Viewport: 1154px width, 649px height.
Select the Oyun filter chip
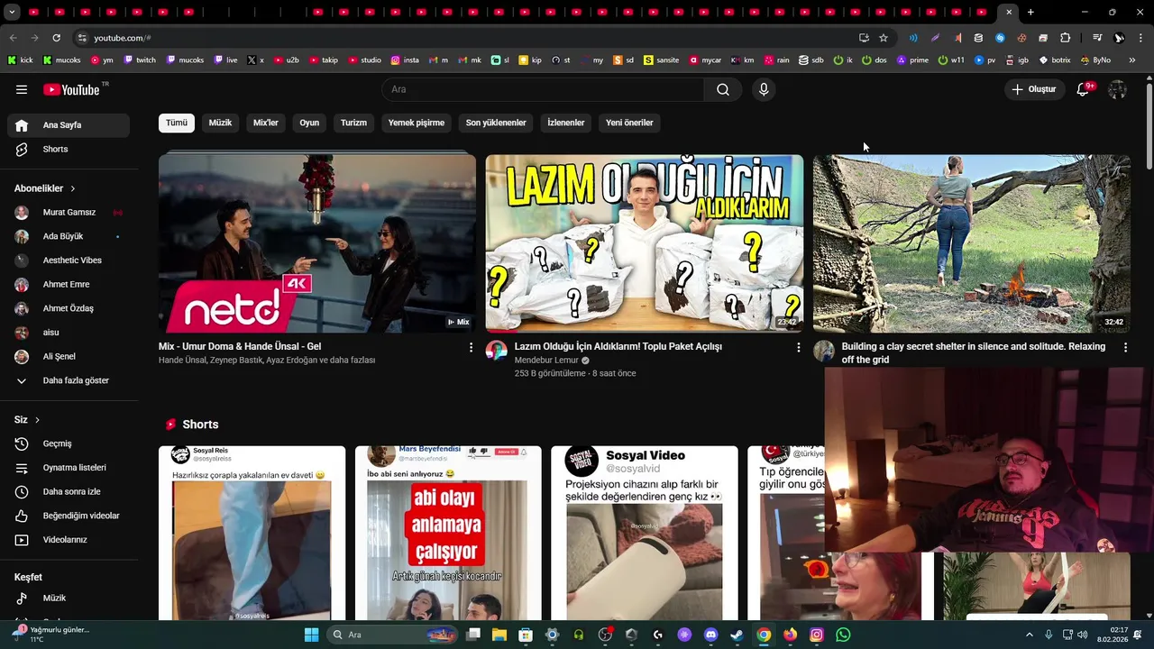pyautogui.click(x=309, y=123)
